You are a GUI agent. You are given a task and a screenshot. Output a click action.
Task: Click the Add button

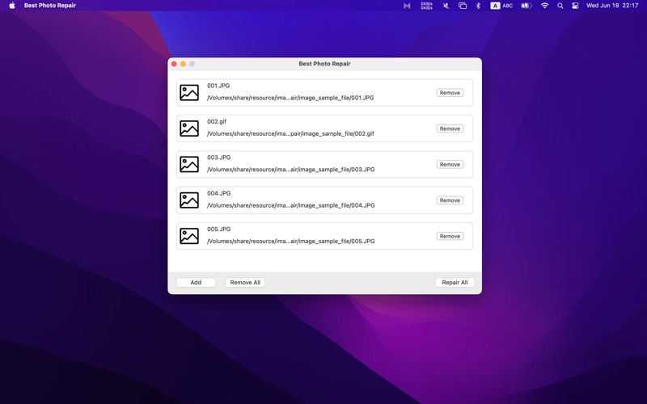(x=196, y=282)
